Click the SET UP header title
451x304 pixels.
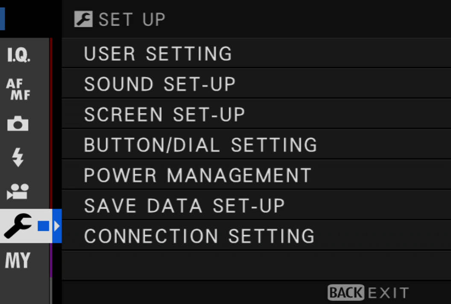pyautogui.click(x=132, y=19)
